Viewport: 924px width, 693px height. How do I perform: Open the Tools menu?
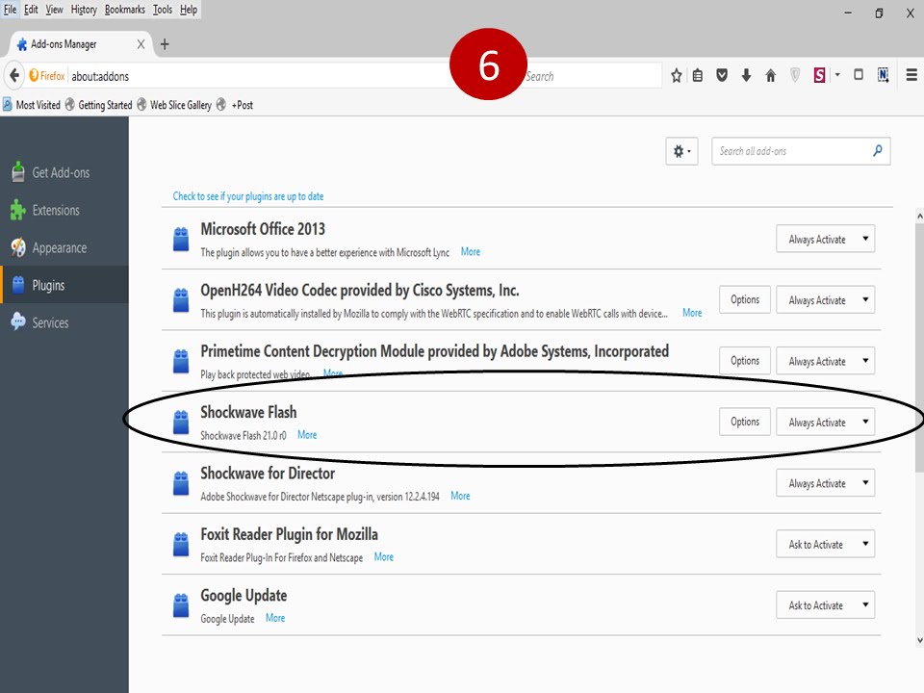tap(163, 10)
